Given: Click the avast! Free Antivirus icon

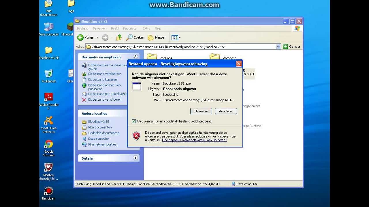Looking at the screenshot, I should tap(49, 120).
